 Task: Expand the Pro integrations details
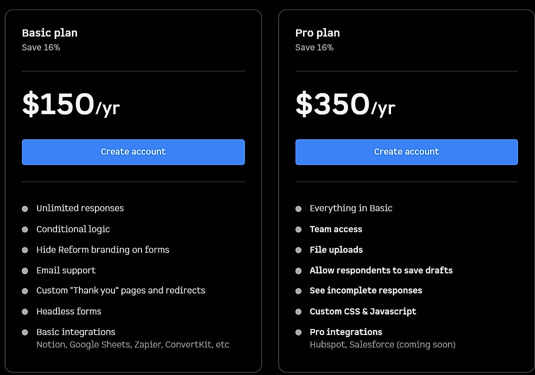click(345, 332)
